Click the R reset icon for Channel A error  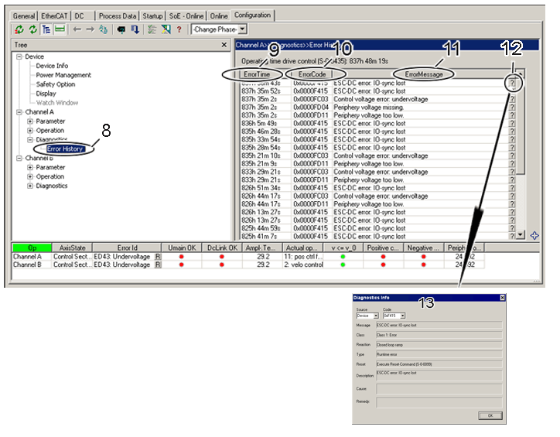pyautogui.click(x=157, y=255)
